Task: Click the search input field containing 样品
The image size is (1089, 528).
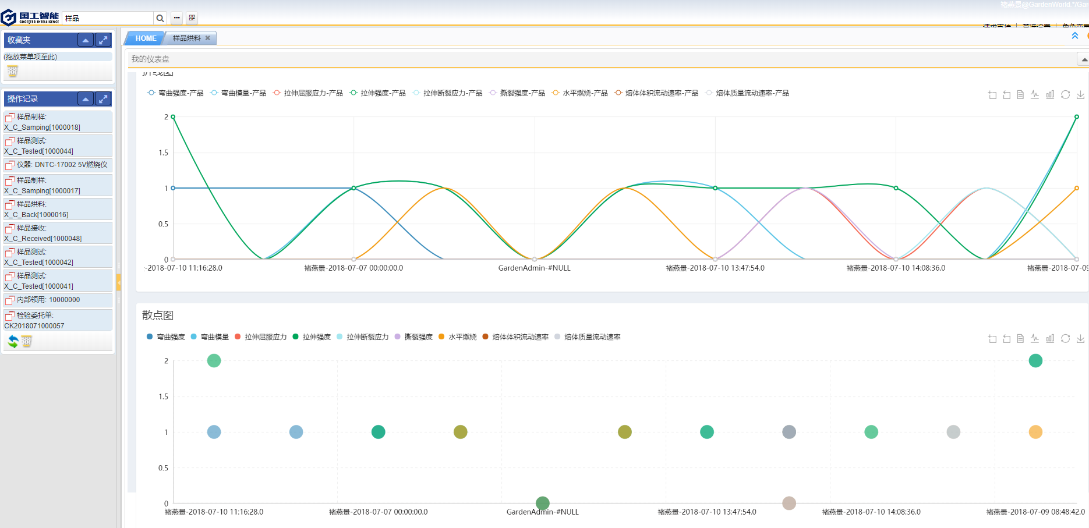Action: pyautogui.click(x=108, y=18)
